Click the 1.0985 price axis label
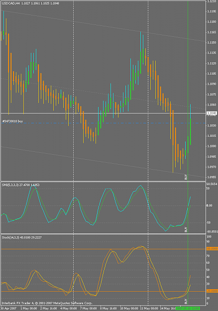The image size is (218, 311). 212,157
